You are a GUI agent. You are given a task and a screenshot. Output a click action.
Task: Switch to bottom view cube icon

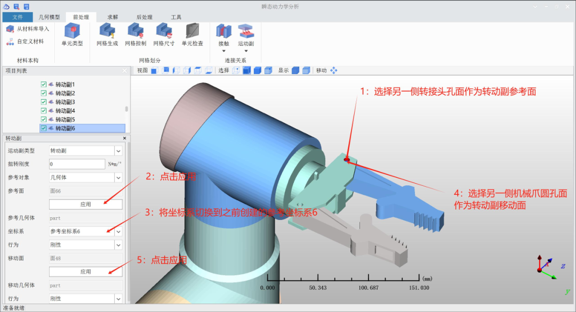click(209, 70)
